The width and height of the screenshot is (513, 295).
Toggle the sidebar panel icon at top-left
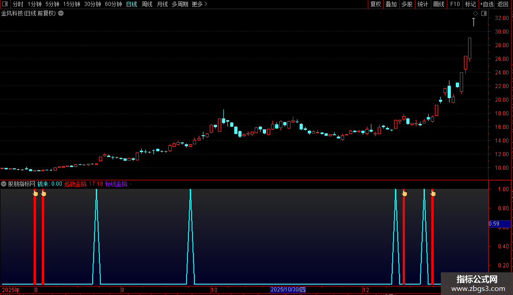pyautogui.click(x=5, y=4)
